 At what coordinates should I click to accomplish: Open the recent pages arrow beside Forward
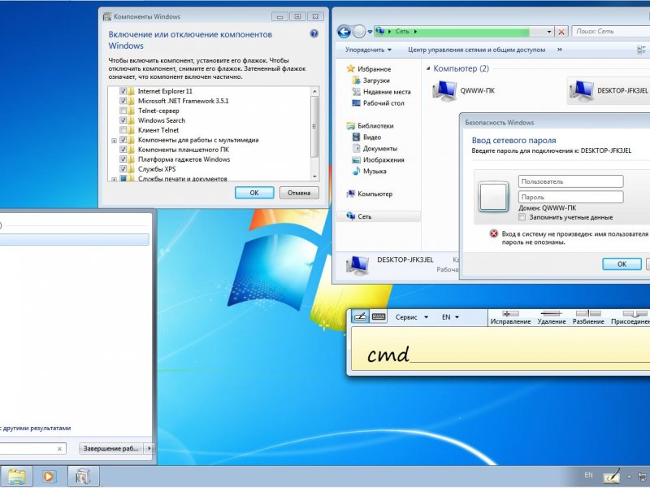tap(370, 32)
